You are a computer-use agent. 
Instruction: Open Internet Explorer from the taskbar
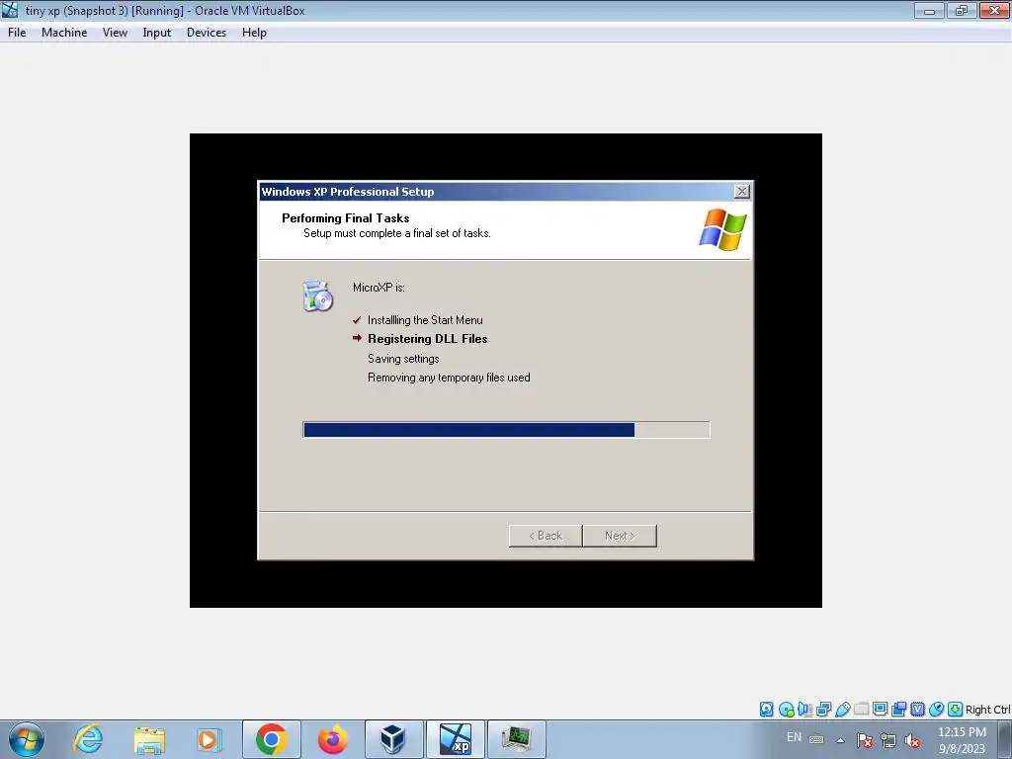pos(88,739)
